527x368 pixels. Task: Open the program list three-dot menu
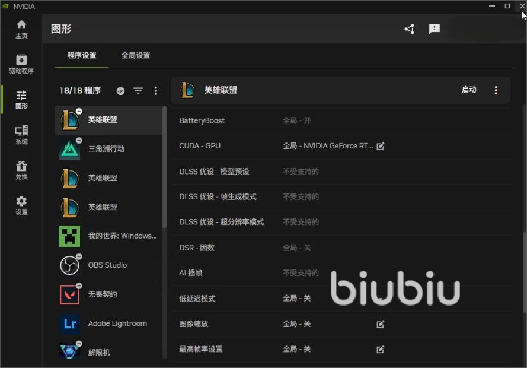(x=156, y=91)
